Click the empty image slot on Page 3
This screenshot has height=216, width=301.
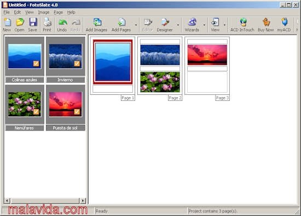click(x=207, y=82)
